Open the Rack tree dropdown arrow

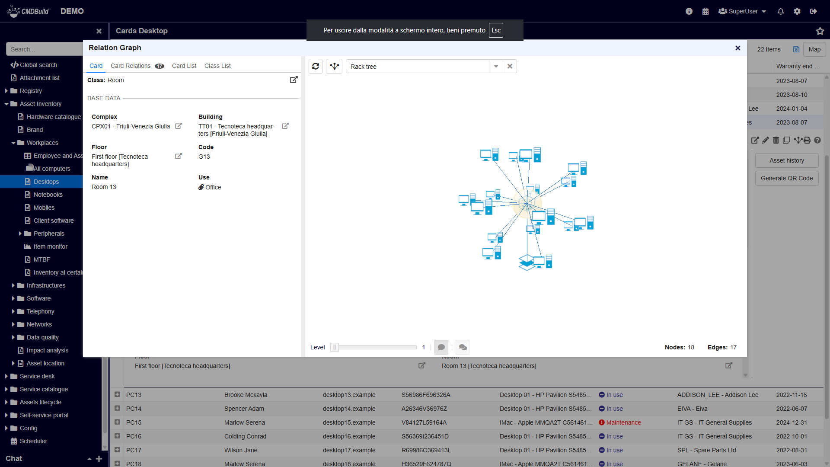tap(496, 66)
